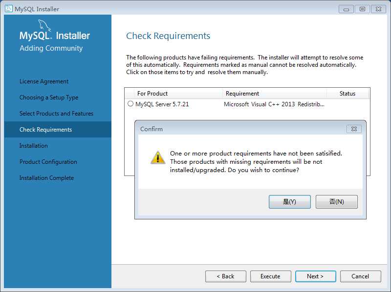This screenshot has width=391, height=292.
Task: Click the Status column header
Action: pos(348,94)
